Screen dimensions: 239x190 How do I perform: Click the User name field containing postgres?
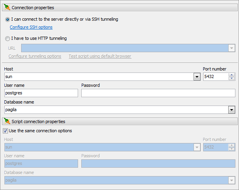tap(41, 93)
